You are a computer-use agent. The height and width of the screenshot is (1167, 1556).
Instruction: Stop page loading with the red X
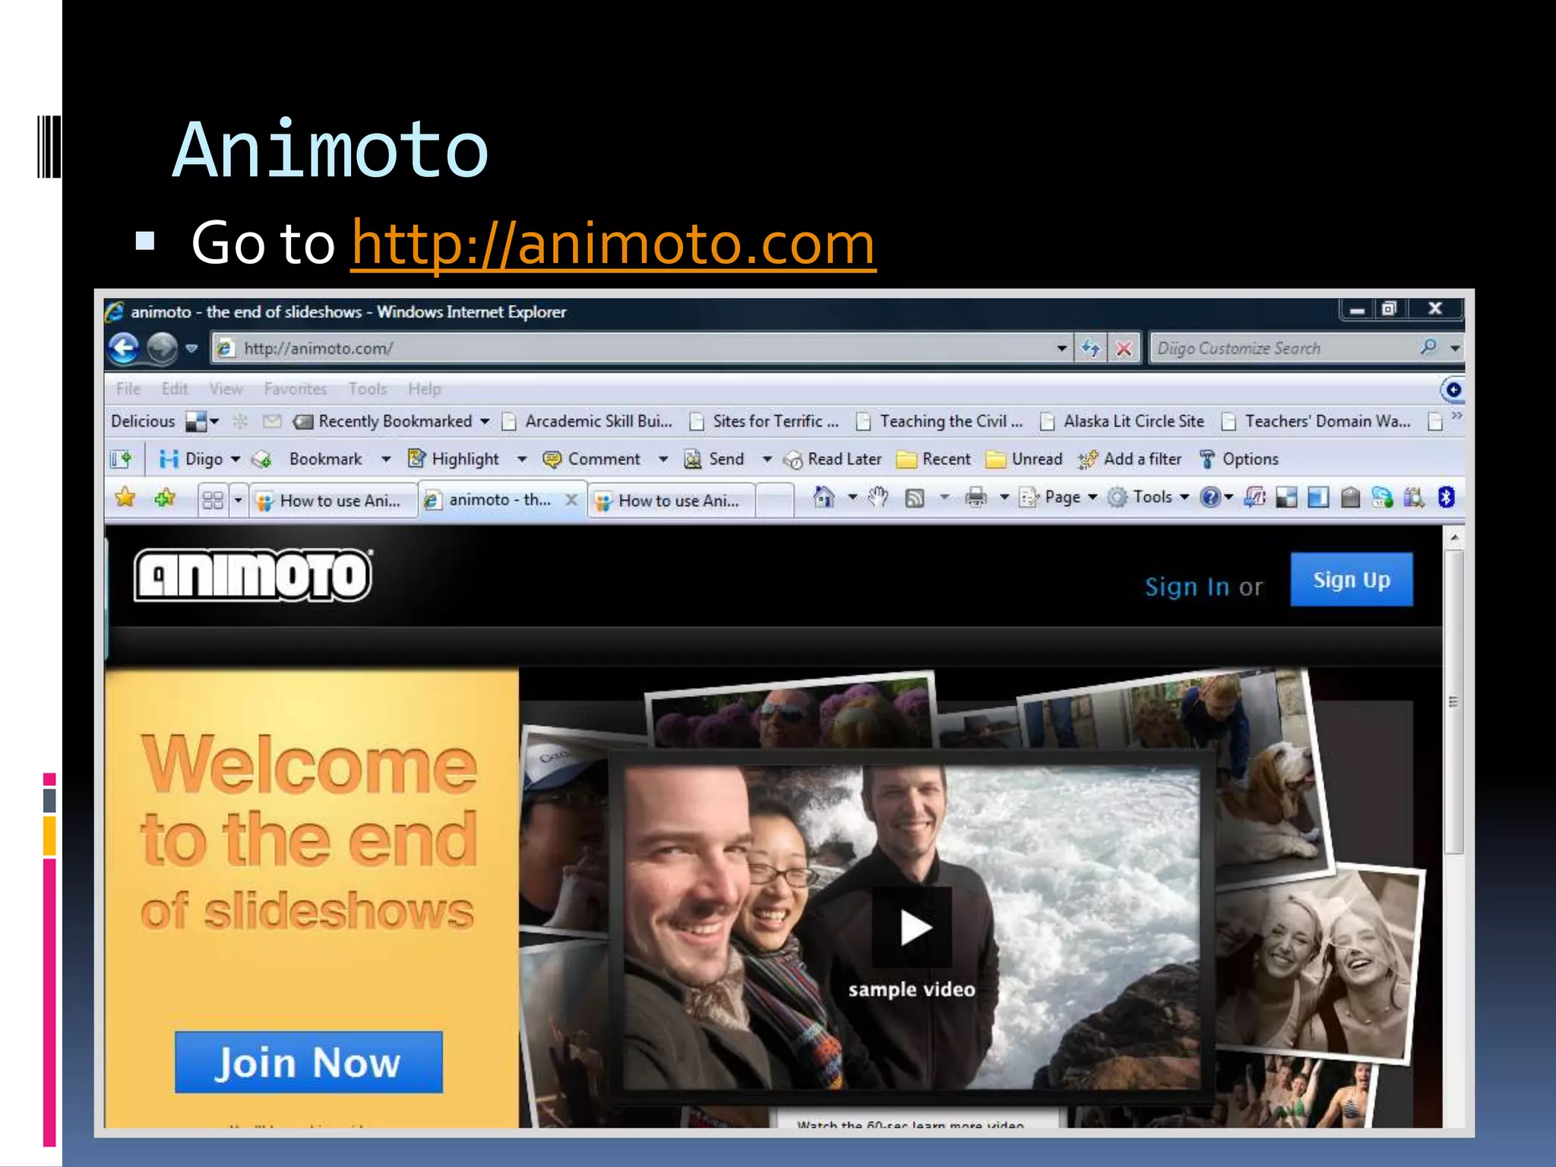coord(1124,349)
